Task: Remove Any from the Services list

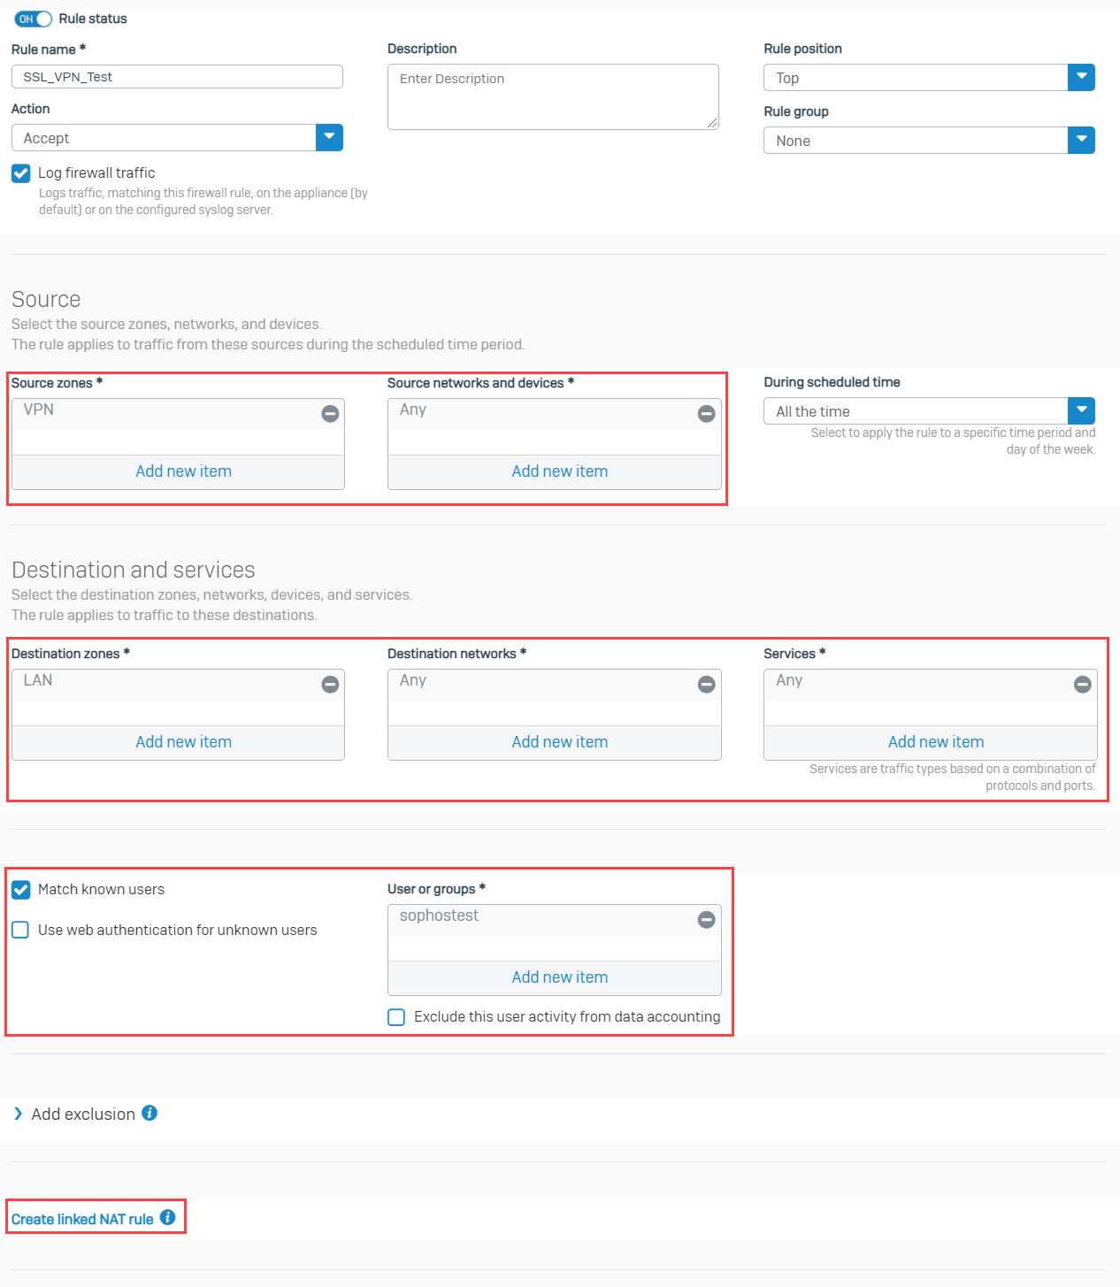Action: 1082,683
